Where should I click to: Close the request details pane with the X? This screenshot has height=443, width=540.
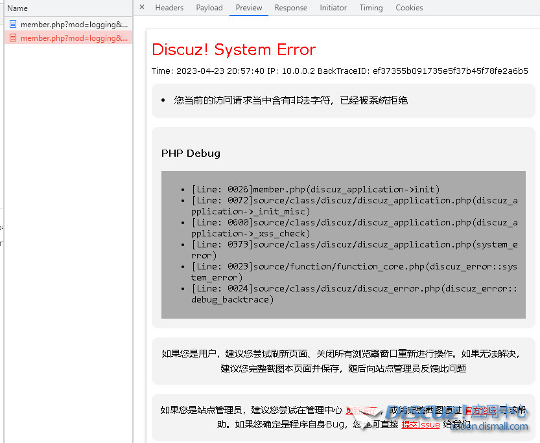(141, 8)
